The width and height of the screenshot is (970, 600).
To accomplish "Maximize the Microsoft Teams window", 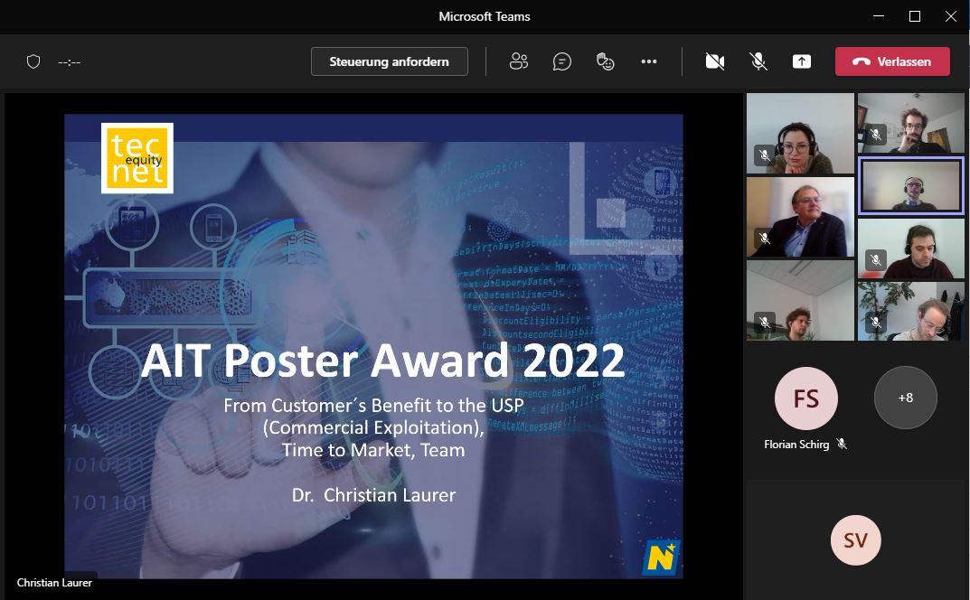I will pos(914,16).
